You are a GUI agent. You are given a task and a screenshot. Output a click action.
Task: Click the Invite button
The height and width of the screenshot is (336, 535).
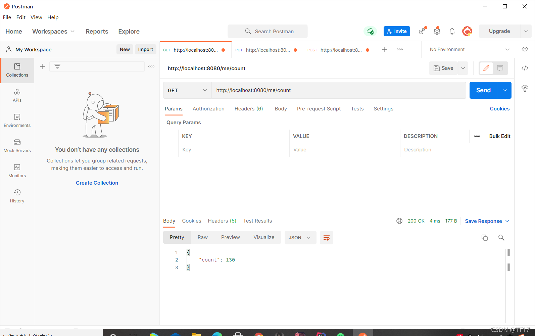click(397, 31)
